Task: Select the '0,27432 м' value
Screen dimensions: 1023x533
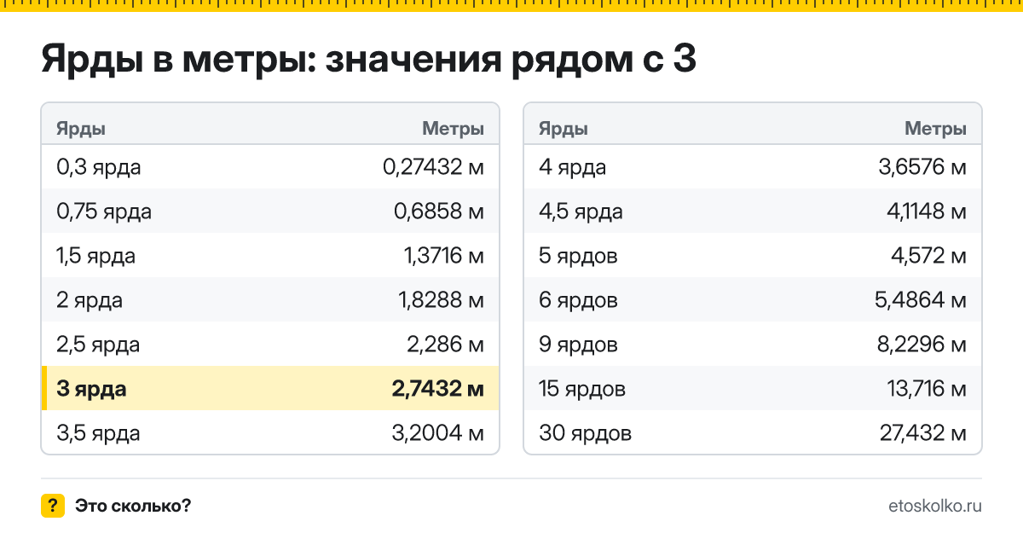Action: click(x=434, y=167)
